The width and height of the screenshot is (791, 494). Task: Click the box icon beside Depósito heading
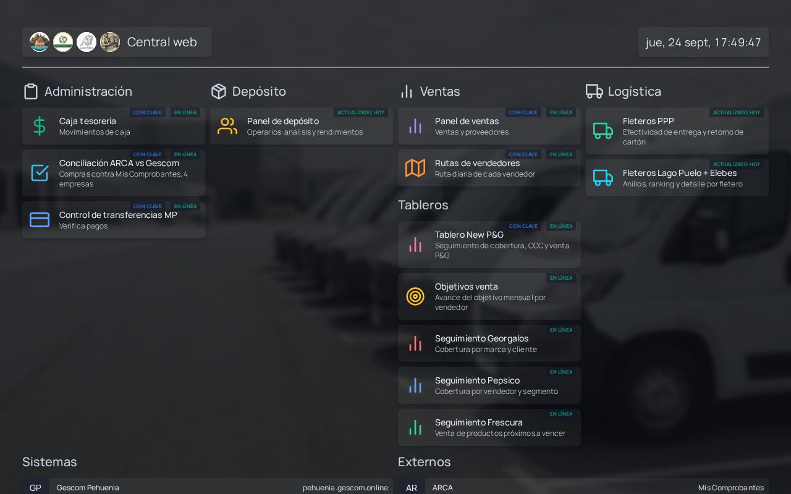[219, 91]
